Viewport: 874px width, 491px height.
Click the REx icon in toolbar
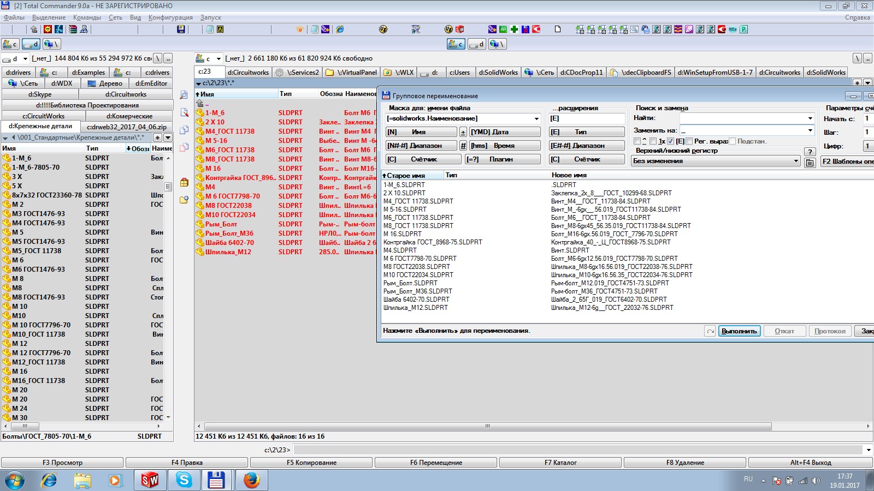(733, 29)
